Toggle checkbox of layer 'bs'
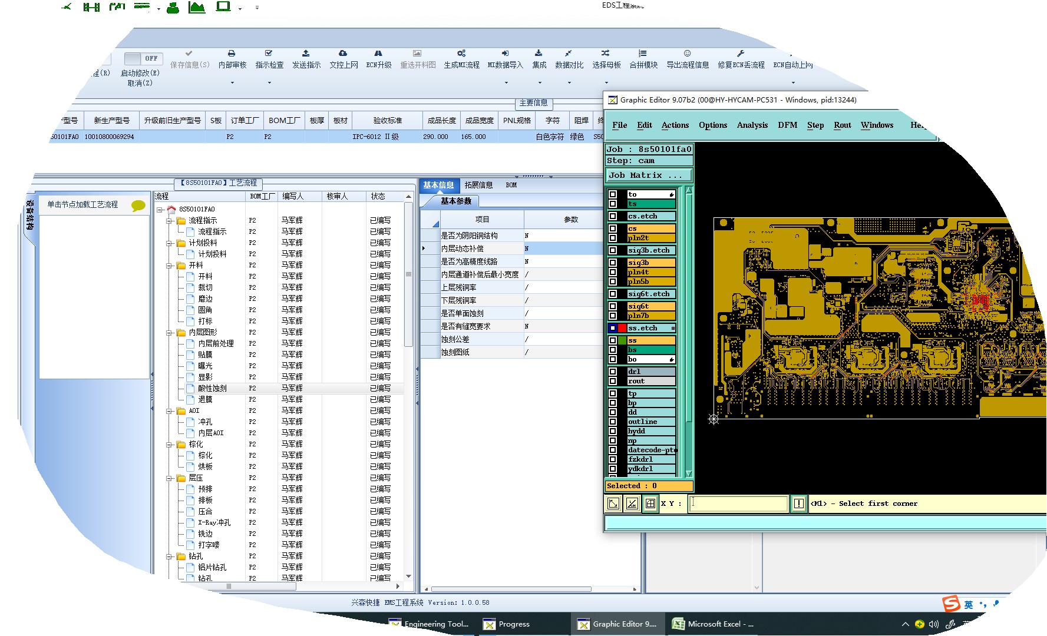Viewport: 1047px width, 636px height. point(613,350)
